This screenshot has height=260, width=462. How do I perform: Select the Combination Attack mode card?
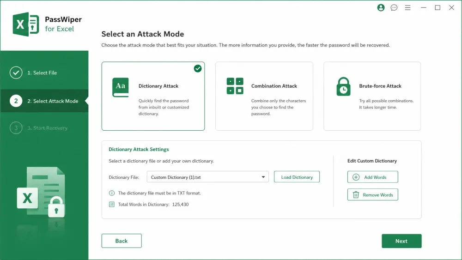(264, 96)
